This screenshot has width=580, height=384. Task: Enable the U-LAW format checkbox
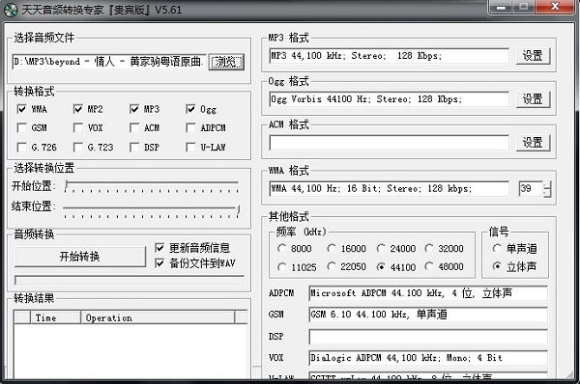coord(190,148)
